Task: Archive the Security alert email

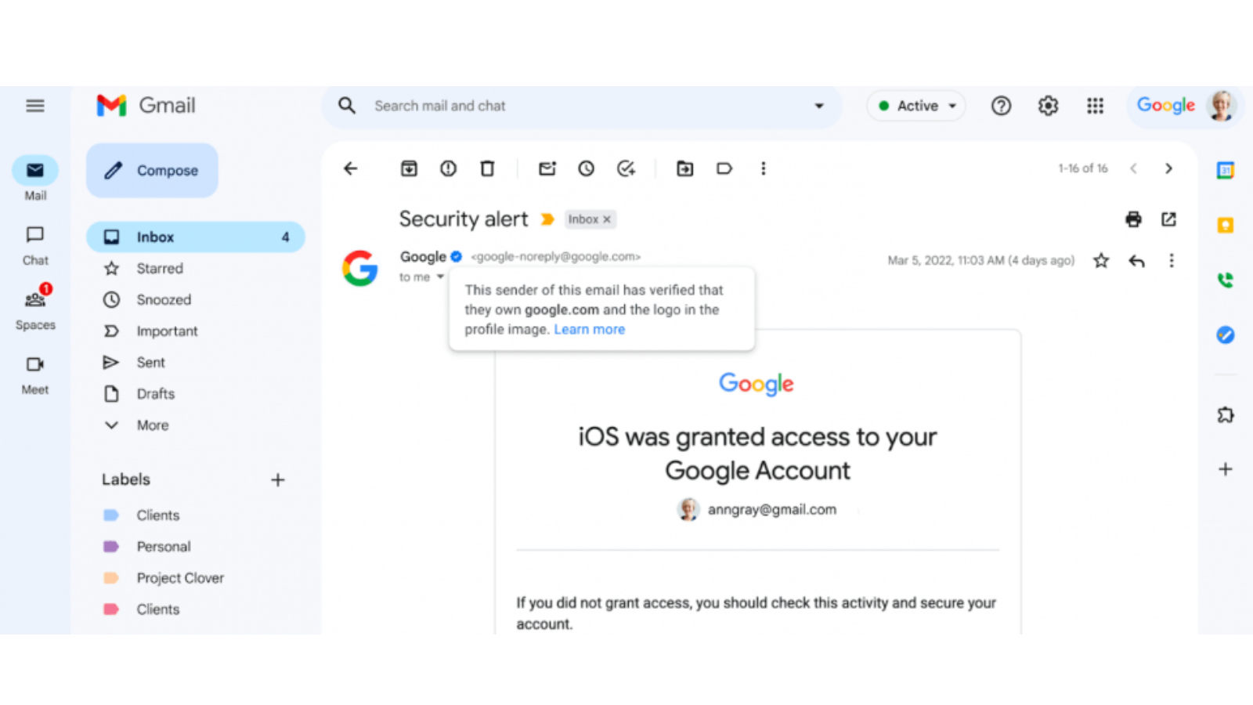Action: point(408,168)
